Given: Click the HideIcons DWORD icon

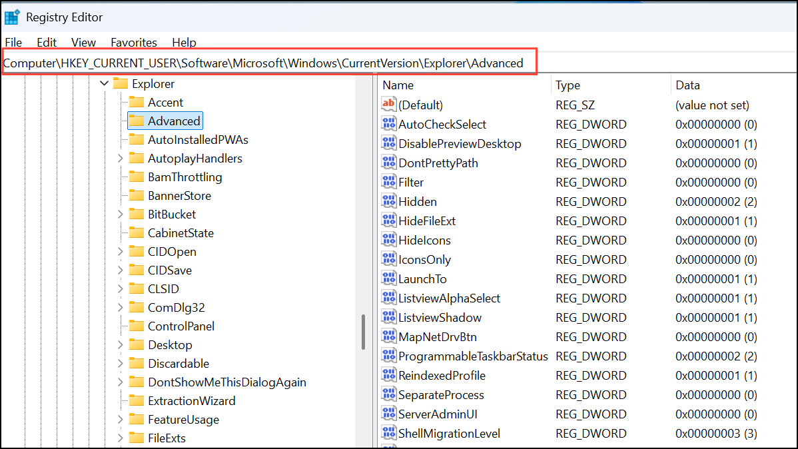Looking at the screenshot, I should pyautogui.click(x=389, y=240).
